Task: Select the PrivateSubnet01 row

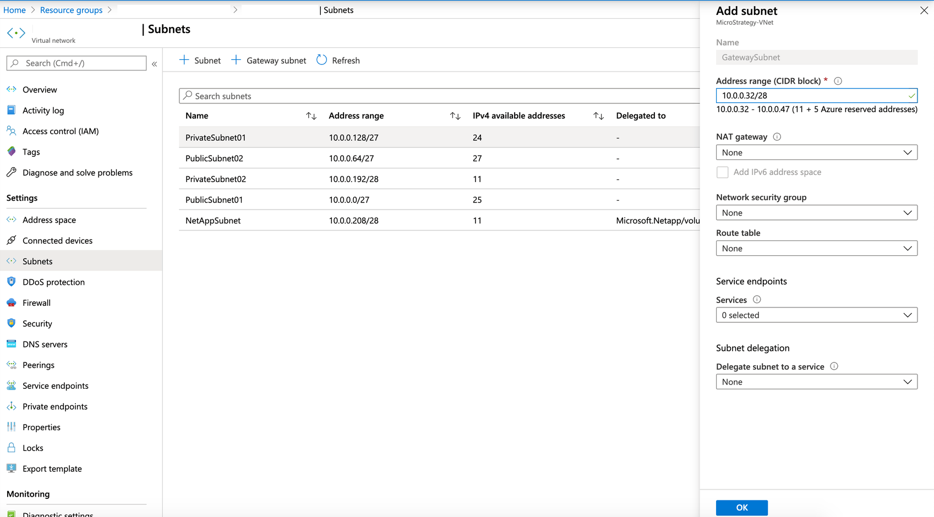Action: click(x=439, y=137)
